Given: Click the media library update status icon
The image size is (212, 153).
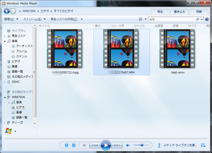Looking at the screenshot, I should point(159,145).
